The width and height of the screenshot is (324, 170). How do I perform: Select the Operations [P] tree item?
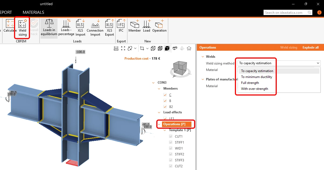tap(177, 124)
